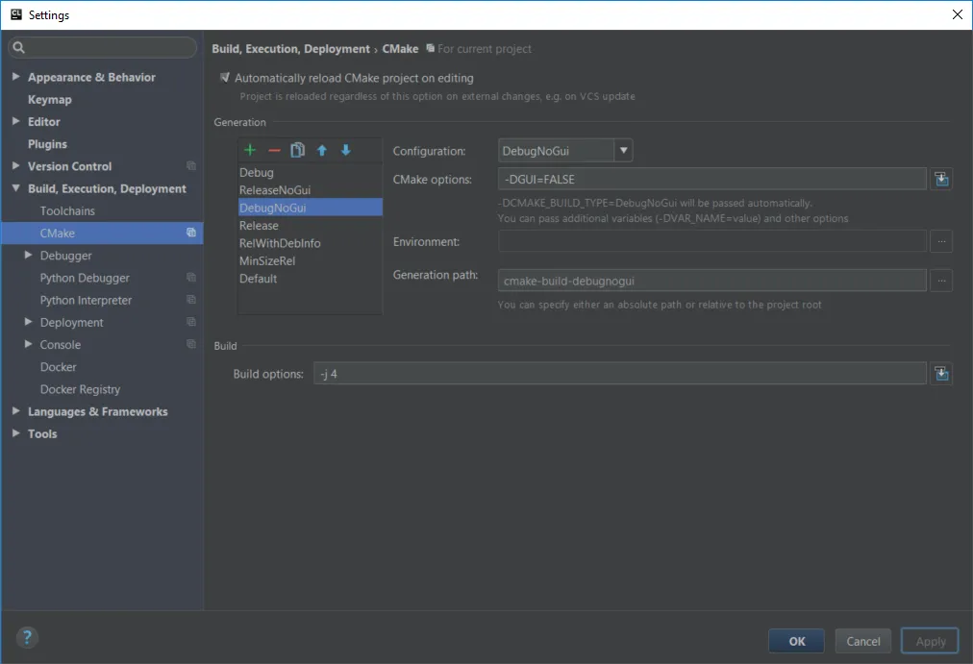This screenshot has width=973, height=664.
Task: Expand the Tools settings section
Action: click(x=15, y=433)
